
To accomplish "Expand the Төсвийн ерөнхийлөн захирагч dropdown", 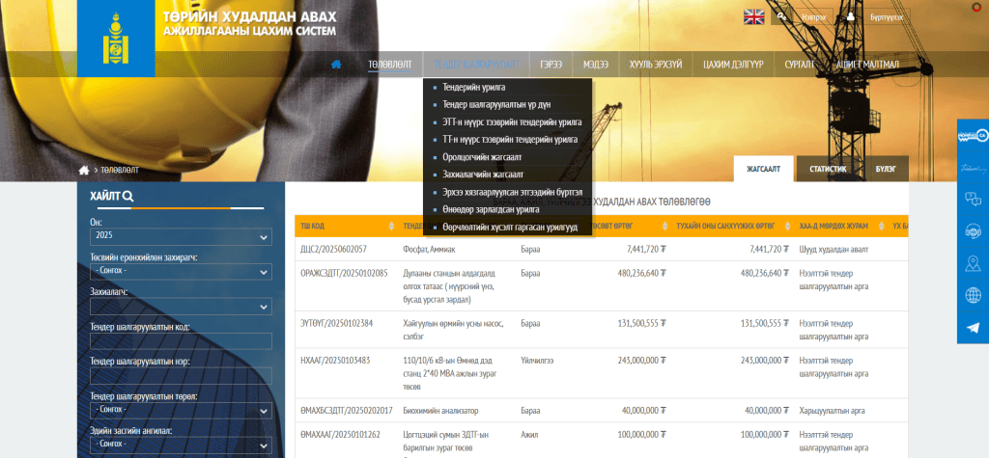I will [x=181, y=272].
